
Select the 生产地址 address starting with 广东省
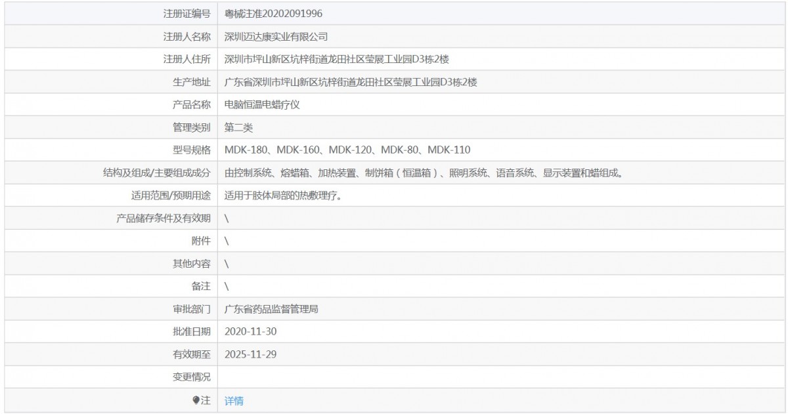(351, 82)
